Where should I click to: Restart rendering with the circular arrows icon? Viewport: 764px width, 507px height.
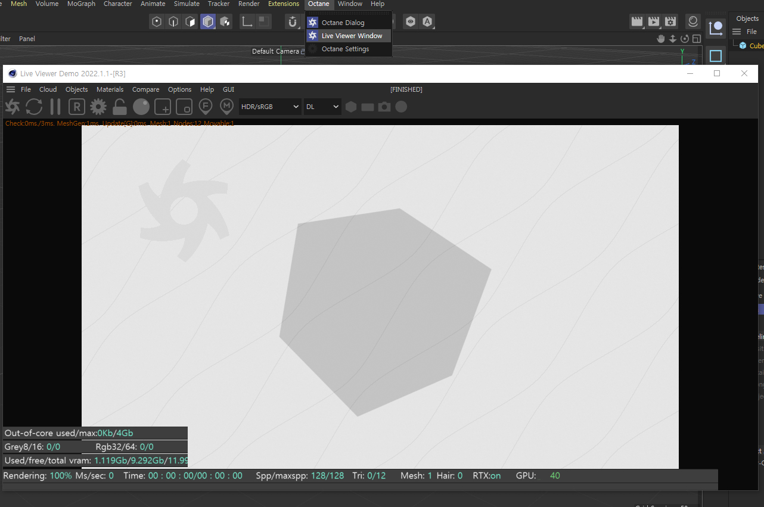click(x=34, y=107)
